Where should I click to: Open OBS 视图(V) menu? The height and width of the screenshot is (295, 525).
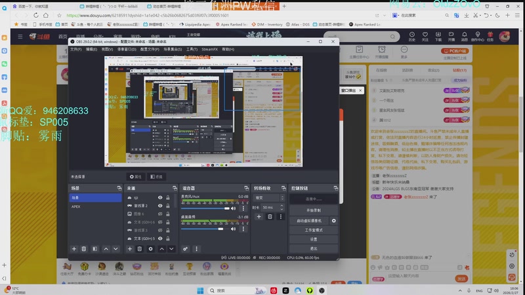pos(107,49)
